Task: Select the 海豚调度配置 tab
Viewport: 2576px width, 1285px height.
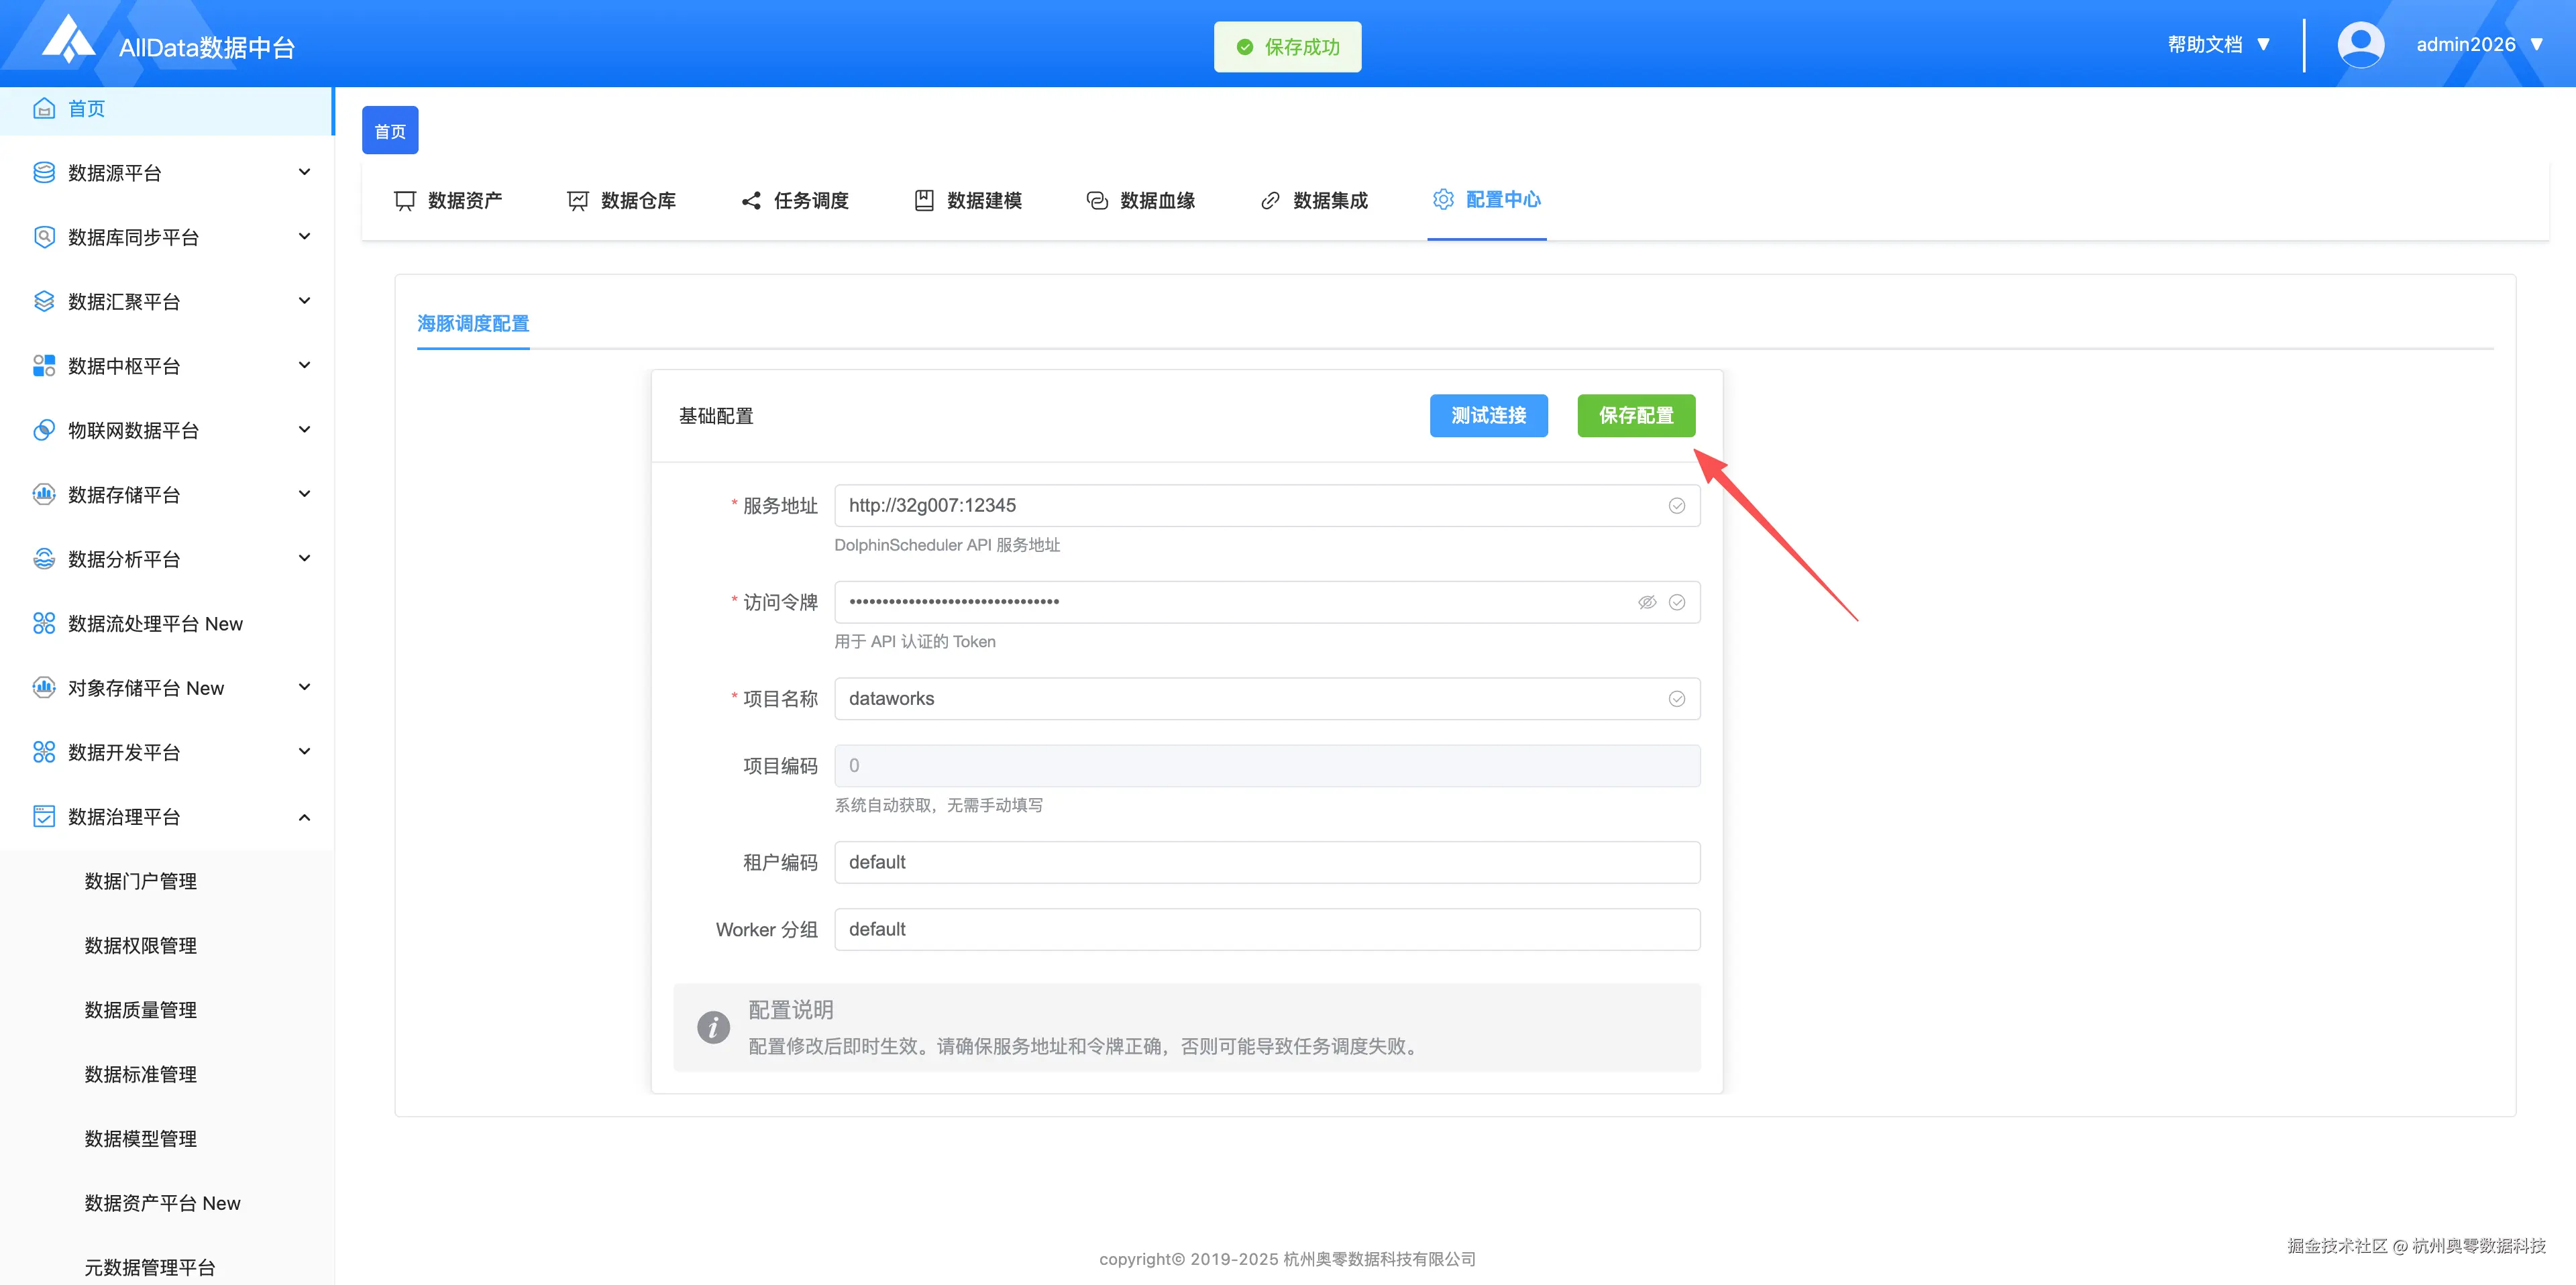Action: tap(472, 323)
